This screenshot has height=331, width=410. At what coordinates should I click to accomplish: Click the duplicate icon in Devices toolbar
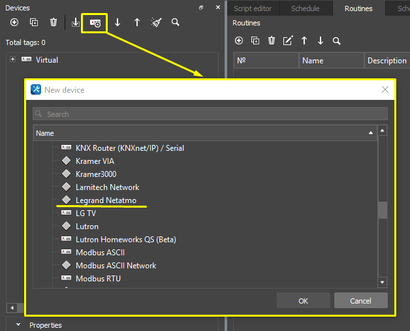click(x=34, y=22)
